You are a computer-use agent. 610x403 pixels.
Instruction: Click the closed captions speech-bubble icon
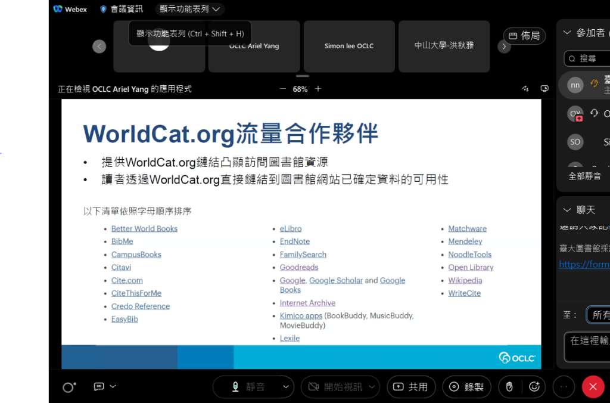99,386
